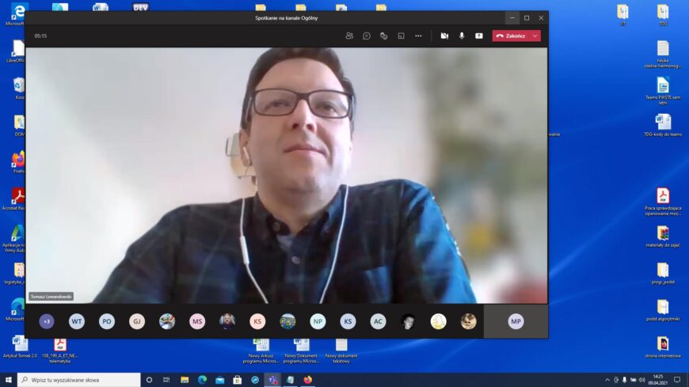Click the +3 overflow participants avatar
The width and height of the screenshot is (689, 387).
[47, 321]
